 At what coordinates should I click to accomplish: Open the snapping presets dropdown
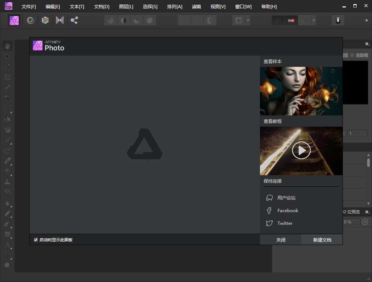coord(314,20)
